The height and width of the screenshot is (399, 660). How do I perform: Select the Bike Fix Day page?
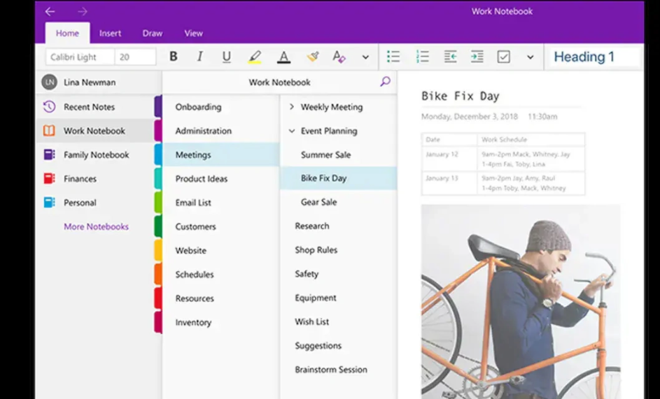pyautogui.click(x=339, y=178)
